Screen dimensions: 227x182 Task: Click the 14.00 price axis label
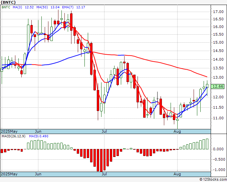[218, 59]
